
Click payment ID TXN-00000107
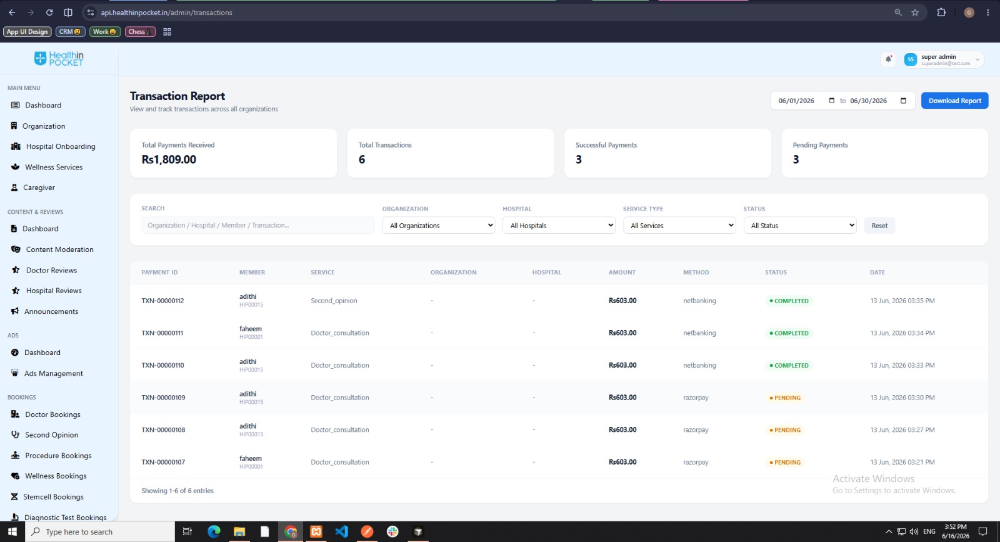tap(163, 463)
